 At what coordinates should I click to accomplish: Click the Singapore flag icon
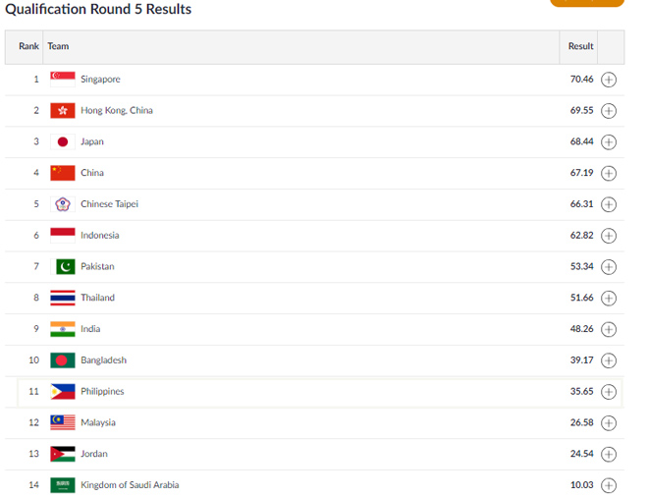63,79
